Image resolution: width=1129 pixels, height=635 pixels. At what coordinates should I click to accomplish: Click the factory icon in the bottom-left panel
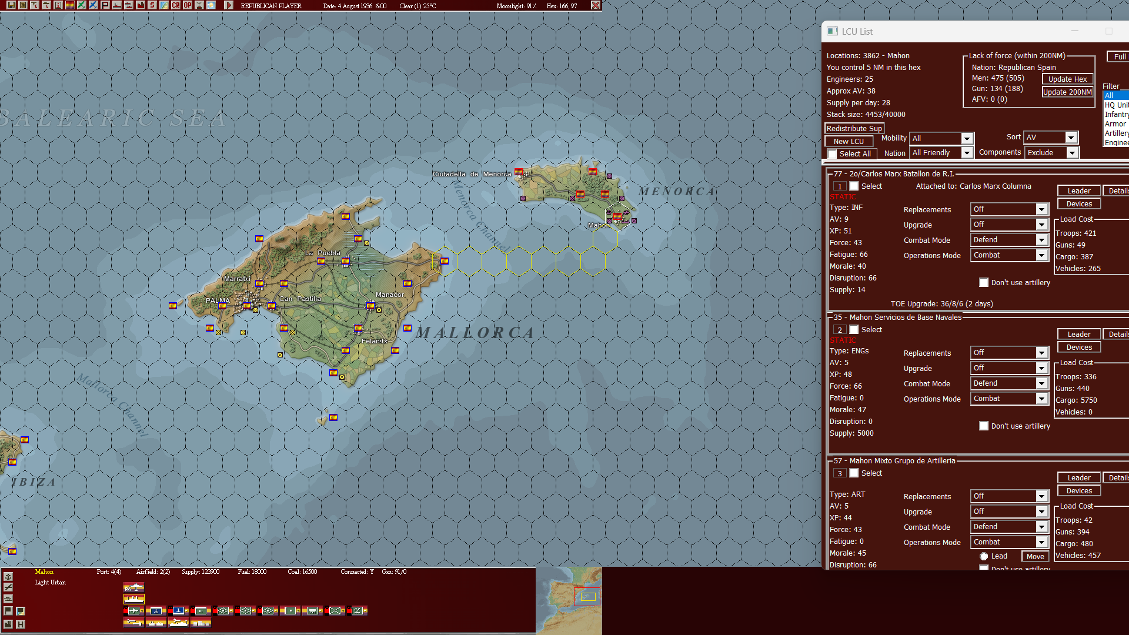pyautogui.click(x=8, y=624)
